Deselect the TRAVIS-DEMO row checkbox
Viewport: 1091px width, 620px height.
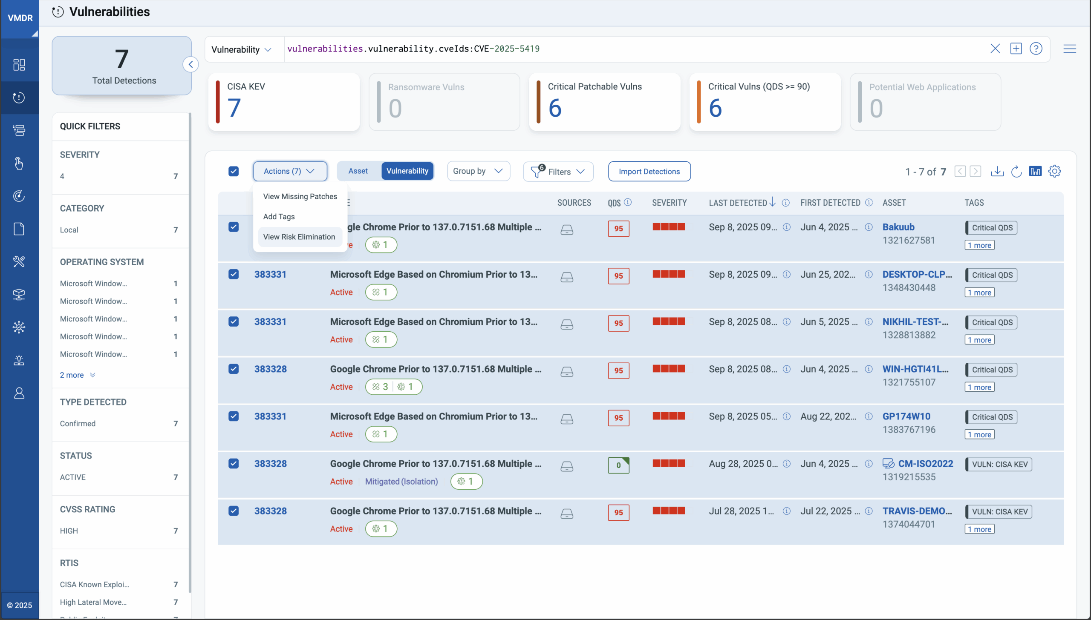pyautogui.click(x=234, y=511)
